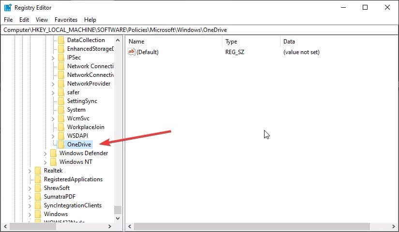The width and height of the screenshot is (399, 232).
Task: Select the Windows key under SOFTWARE
Action: point(56,214)
